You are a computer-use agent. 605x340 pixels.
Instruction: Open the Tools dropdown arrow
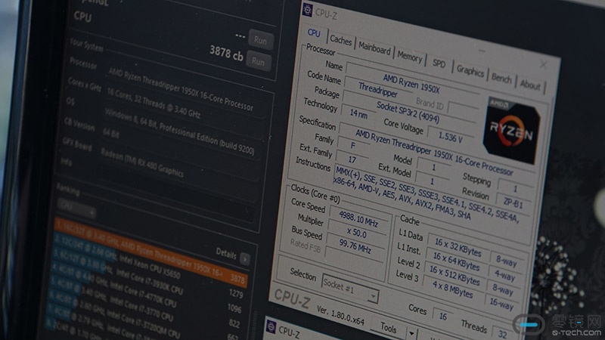coord(411,331)
